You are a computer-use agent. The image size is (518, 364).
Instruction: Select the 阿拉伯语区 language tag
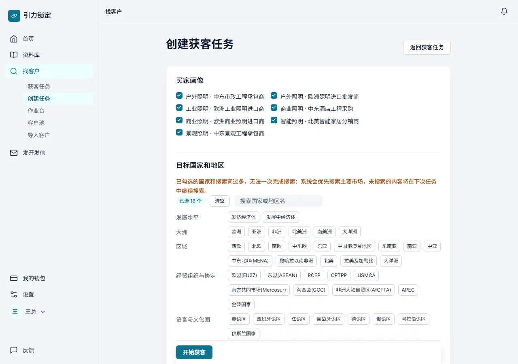414,319
